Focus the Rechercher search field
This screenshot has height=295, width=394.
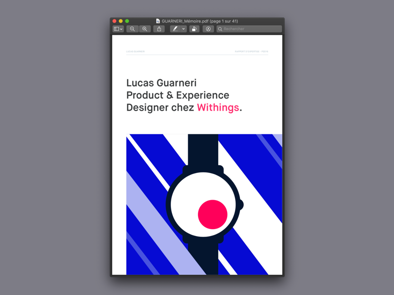(x=249, y=29)
